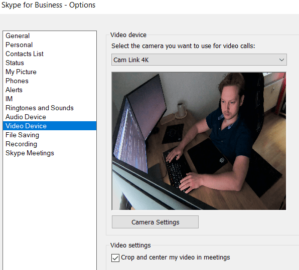Open File Saving options

[x=22, y=135]
